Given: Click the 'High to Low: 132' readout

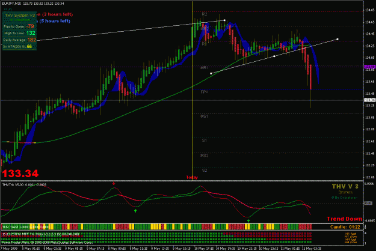Looking at the screenshot, I should pos(20,33).
